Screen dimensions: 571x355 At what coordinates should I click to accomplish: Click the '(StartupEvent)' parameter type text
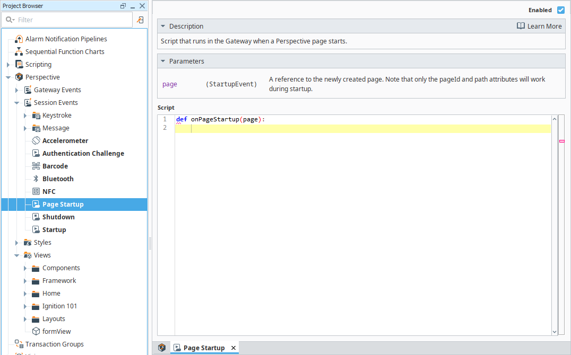click(x=231, y=84)
